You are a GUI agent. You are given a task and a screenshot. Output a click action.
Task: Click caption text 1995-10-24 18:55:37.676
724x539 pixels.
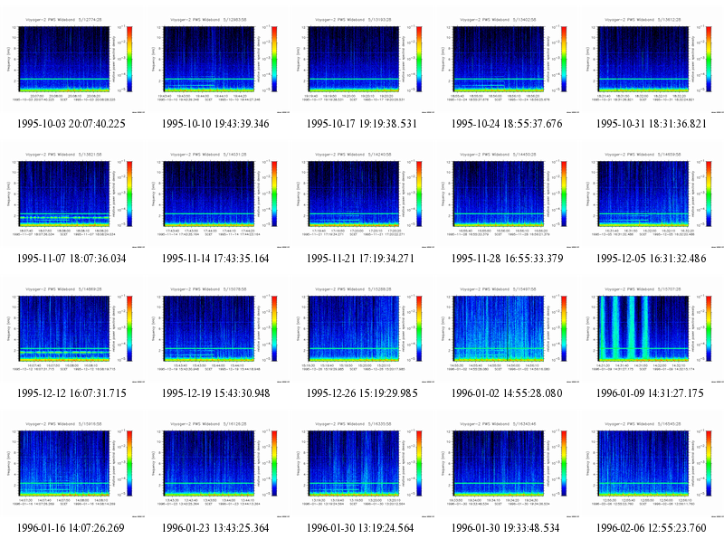(507, 124)
